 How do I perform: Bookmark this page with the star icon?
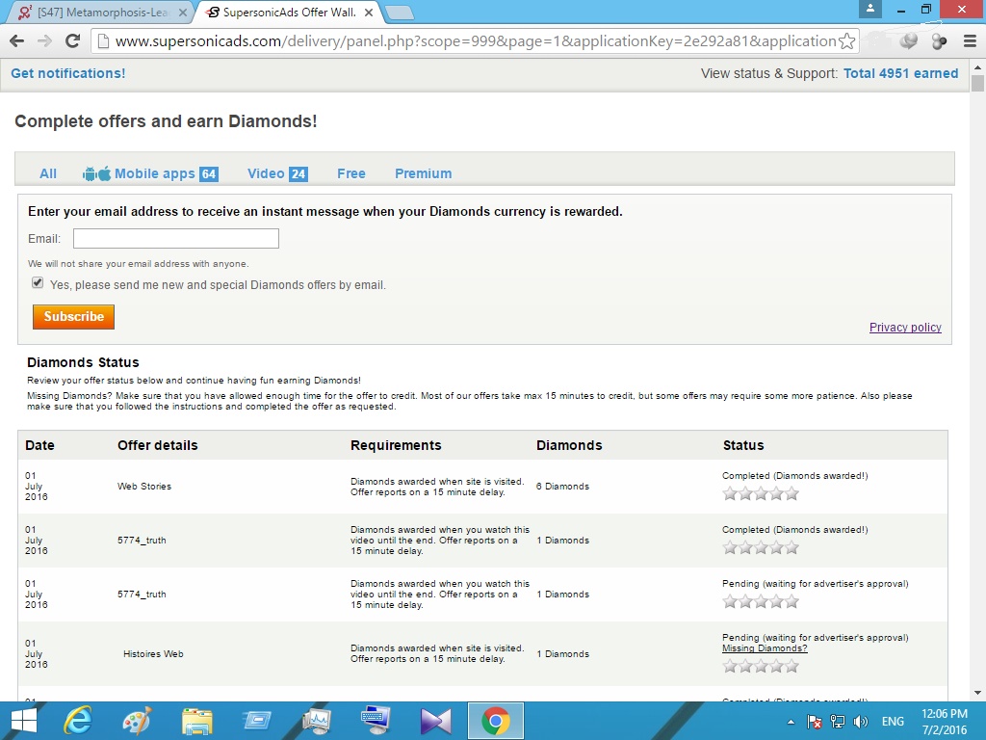[x=846, y=40]
